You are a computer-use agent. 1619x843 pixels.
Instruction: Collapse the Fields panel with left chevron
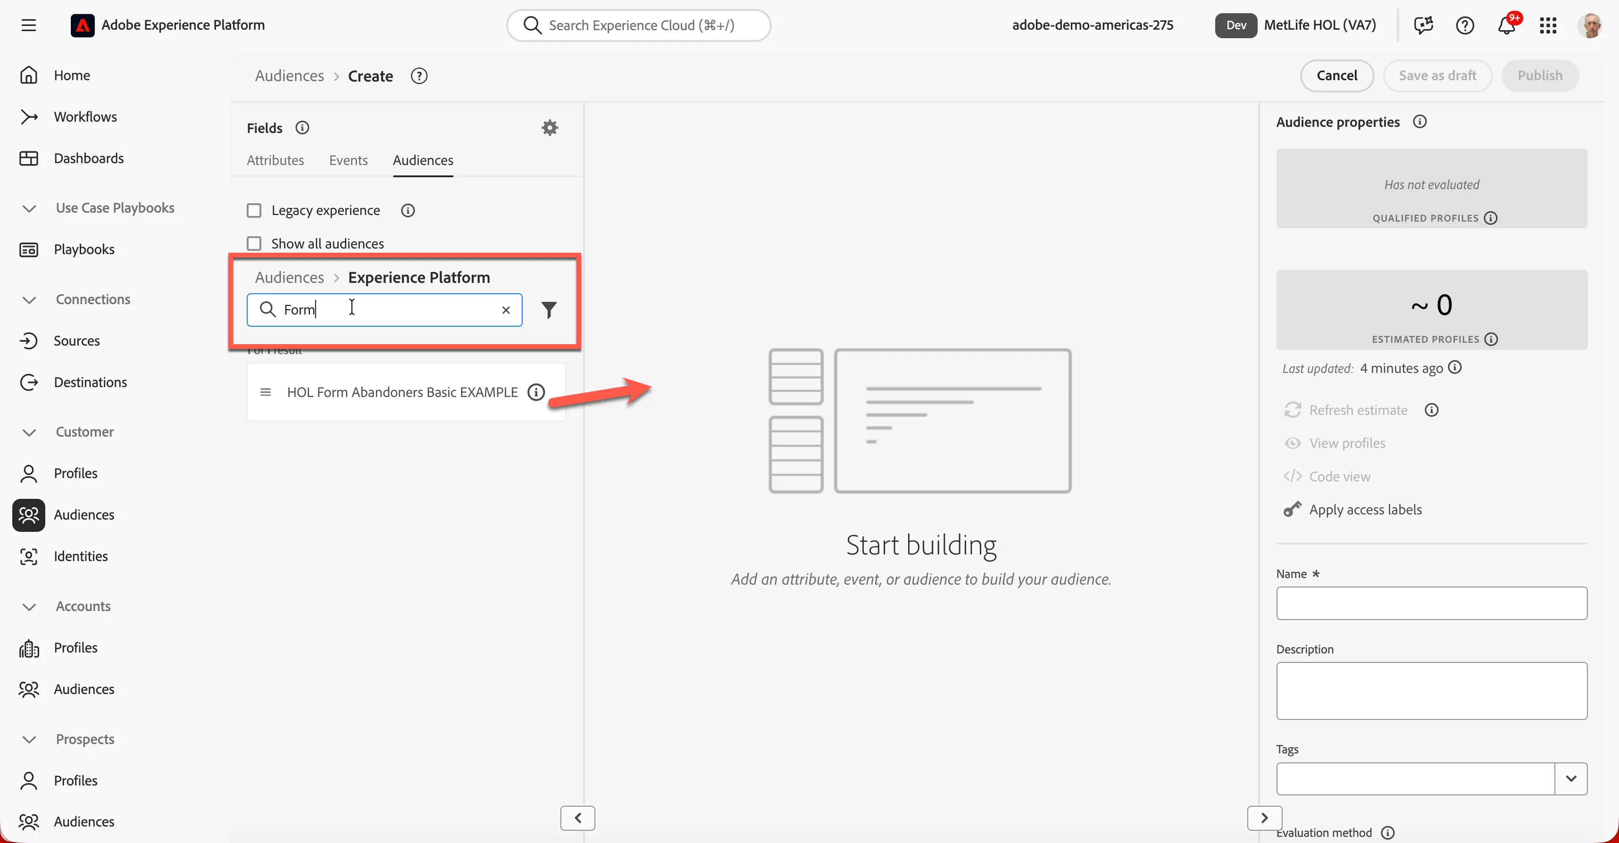click(x=577, y=818)
